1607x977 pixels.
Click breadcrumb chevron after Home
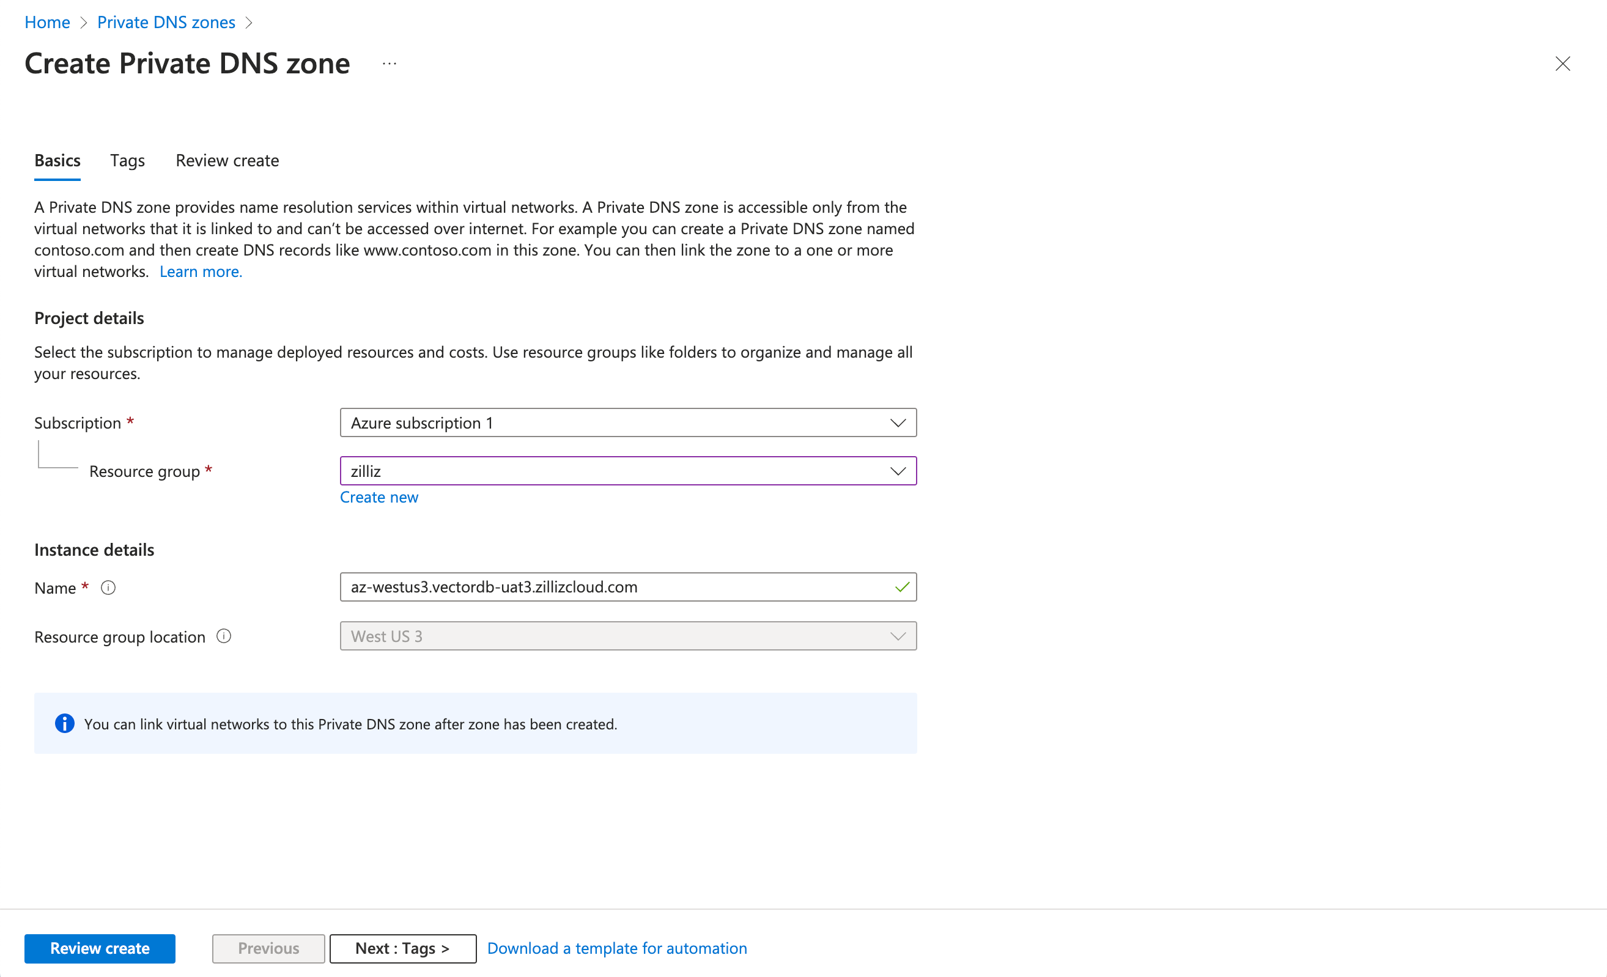tap(84, 23)
